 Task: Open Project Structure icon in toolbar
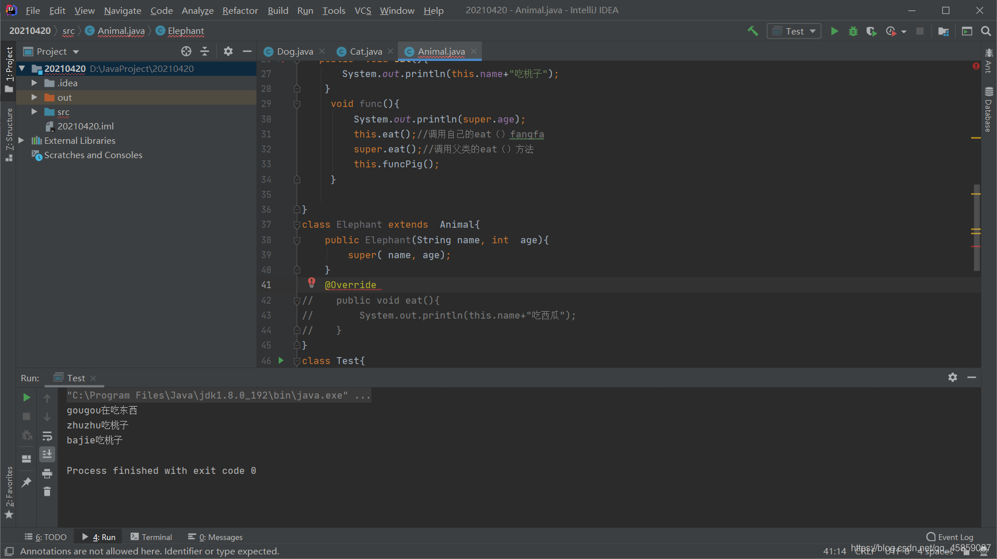coord(944,31)
